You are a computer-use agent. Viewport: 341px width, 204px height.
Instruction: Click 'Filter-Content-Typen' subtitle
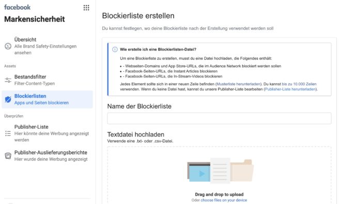[35, 84]
